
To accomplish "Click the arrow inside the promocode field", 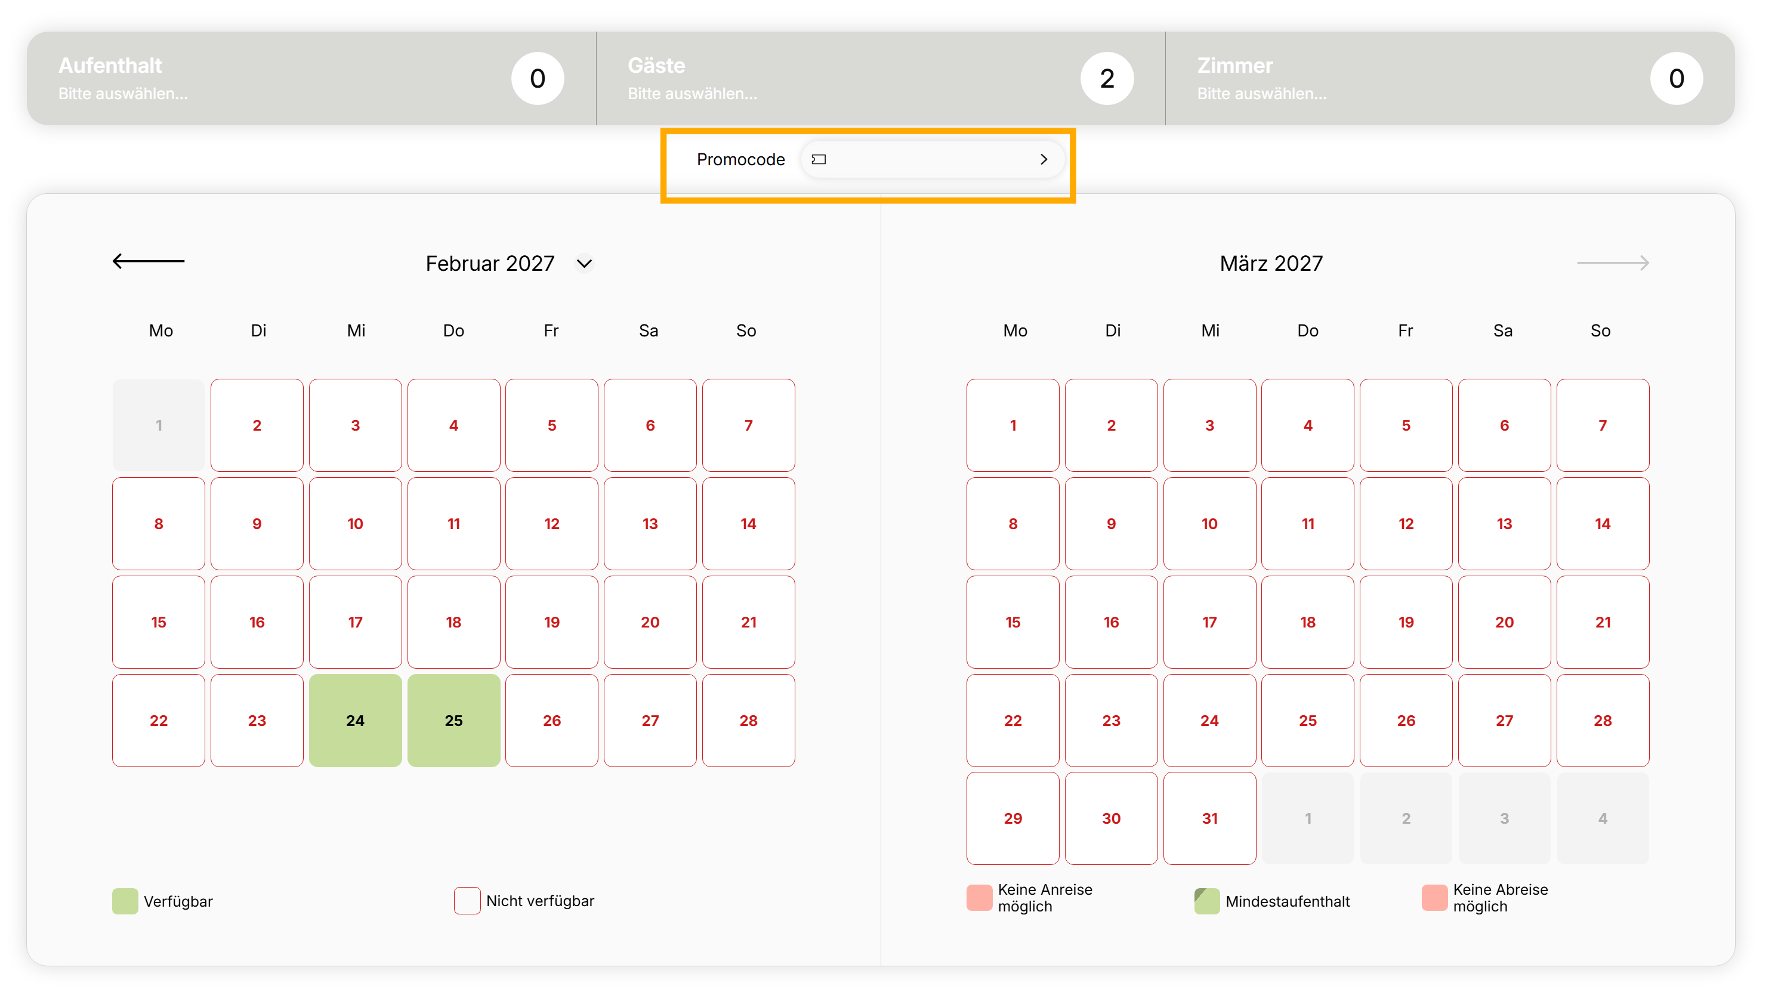I will pyautogui.click(x=1044, y=159).
